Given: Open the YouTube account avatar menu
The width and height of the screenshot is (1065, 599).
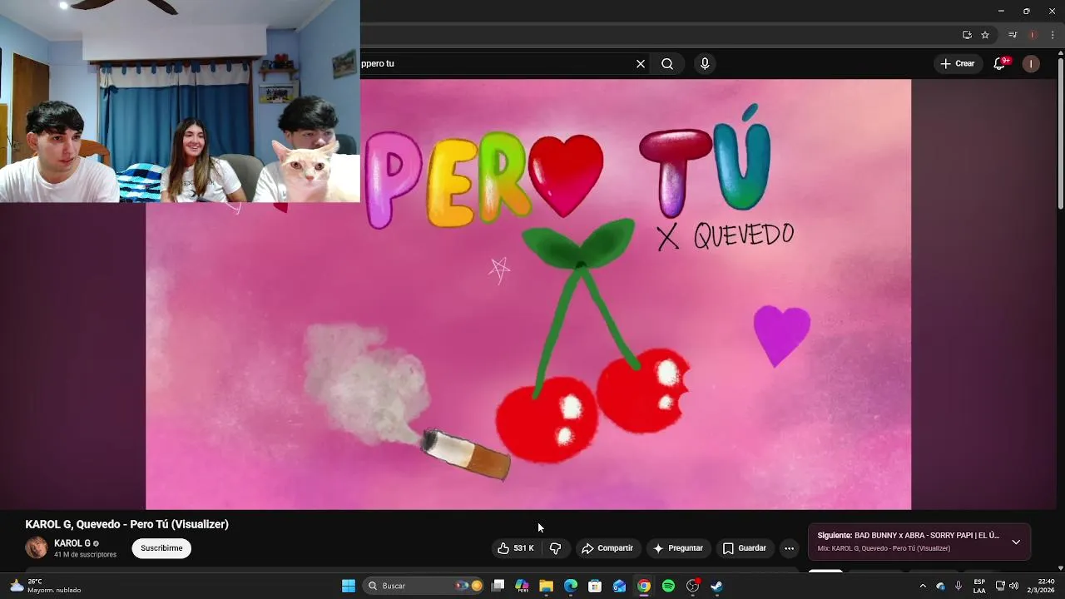Looking at the screenshot, I should pos(1031,64).
